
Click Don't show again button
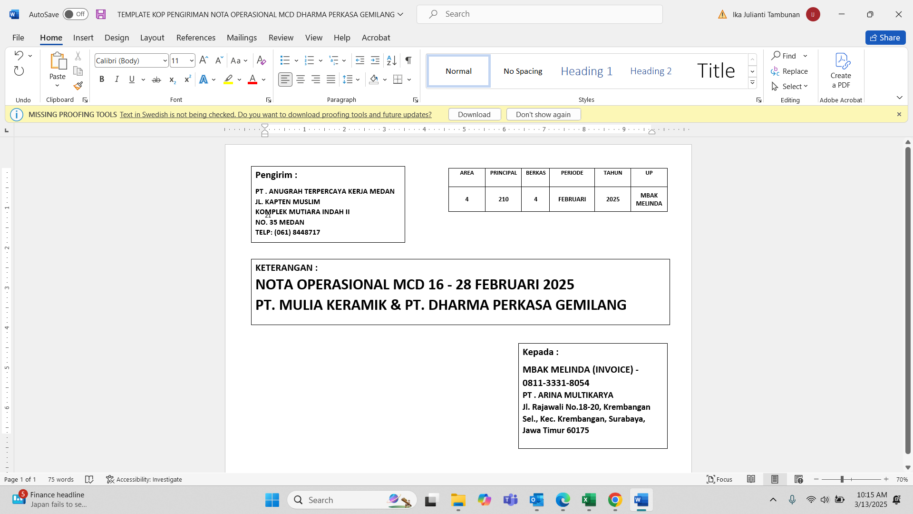point(543,114)
